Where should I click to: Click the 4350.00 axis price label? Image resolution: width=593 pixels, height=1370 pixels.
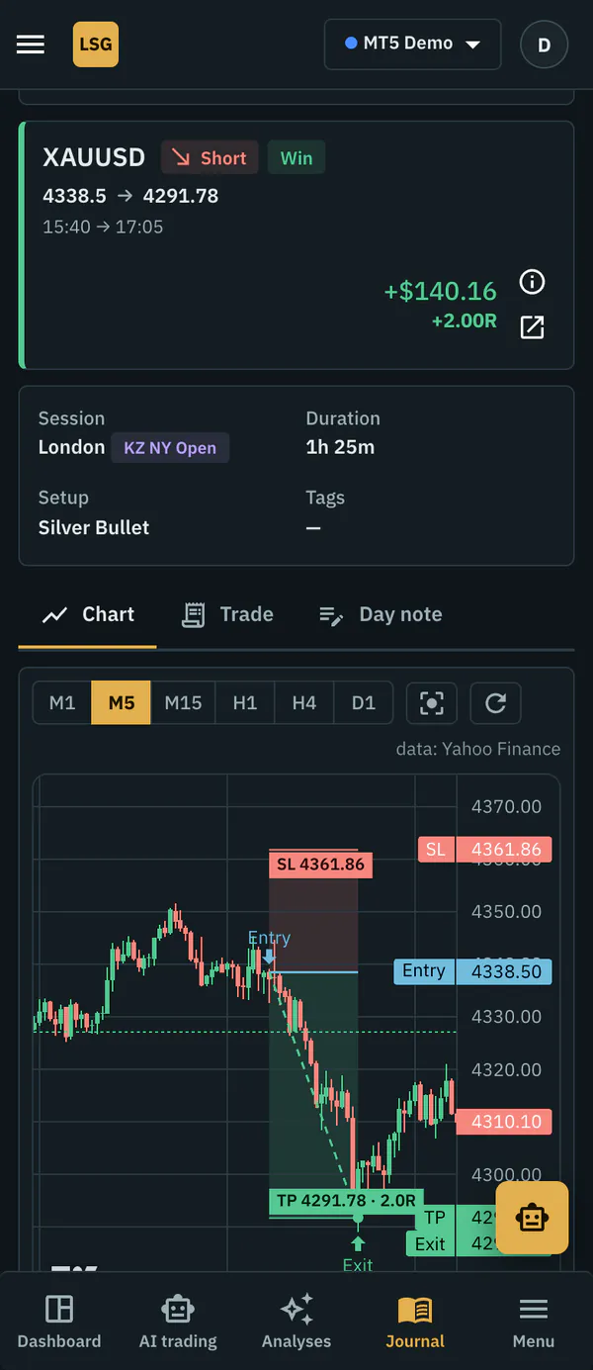coord(506,912)
